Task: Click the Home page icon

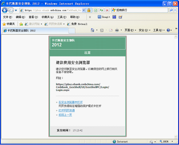Action: (92, 30)
